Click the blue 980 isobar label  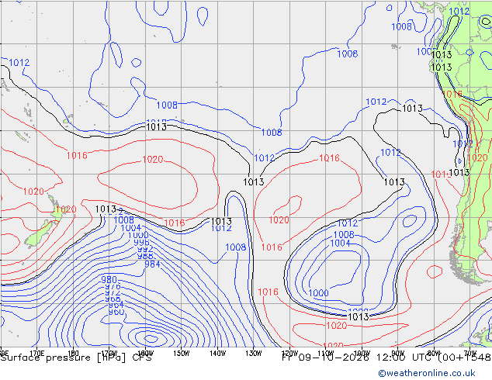coord(109,279)
